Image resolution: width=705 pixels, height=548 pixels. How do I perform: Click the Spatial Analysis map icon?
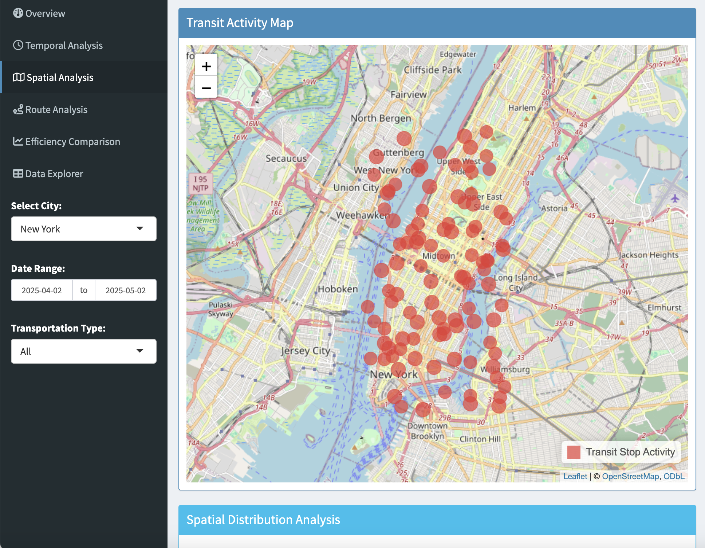pos(19,77)
